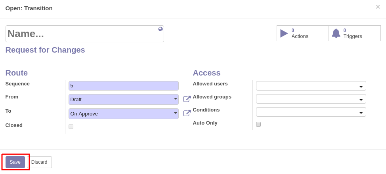
Task: Click the 0 Triggers counter label
Action: pyautogui.click(x=353, y=34)
